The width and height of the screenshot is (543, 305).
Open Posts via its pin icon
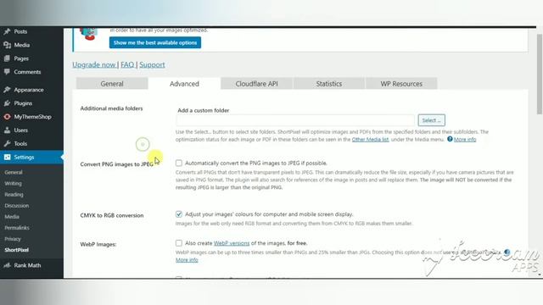coord(7,31)
